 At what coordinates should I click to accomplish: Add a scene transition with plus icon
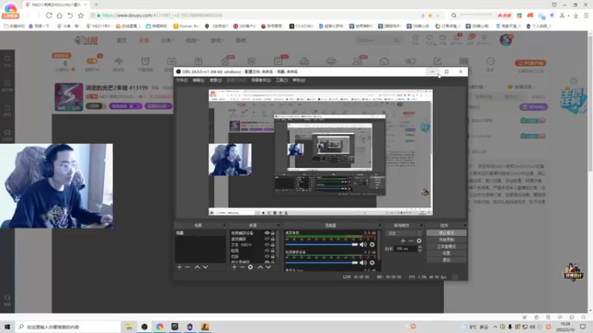pyautogui.click(x=402, y=241)
